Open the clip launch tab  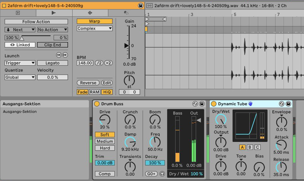54,13
